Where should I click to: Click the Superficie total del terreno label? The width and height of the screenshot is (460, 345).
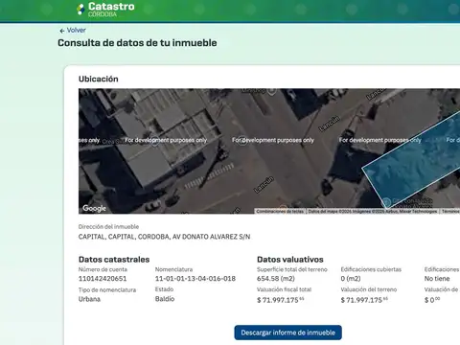click(292, 269)
